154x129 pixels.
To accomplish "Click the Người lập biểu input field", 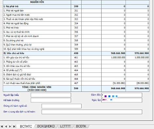I will pos(51,95).
